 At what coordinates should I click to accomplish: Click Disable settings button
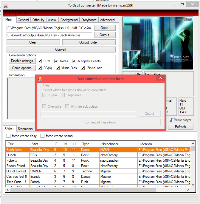22,61
